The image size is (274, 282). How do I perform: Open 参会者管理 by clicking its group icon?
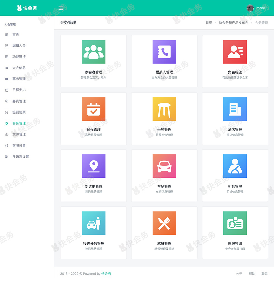point(93,52)
